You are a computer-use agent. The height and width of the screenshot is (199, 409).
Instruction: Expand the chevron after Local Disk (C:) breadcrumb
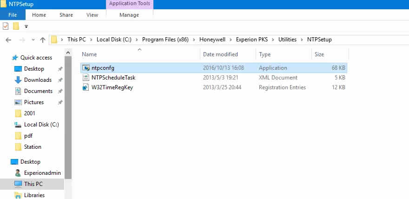[x=137, y=40]
